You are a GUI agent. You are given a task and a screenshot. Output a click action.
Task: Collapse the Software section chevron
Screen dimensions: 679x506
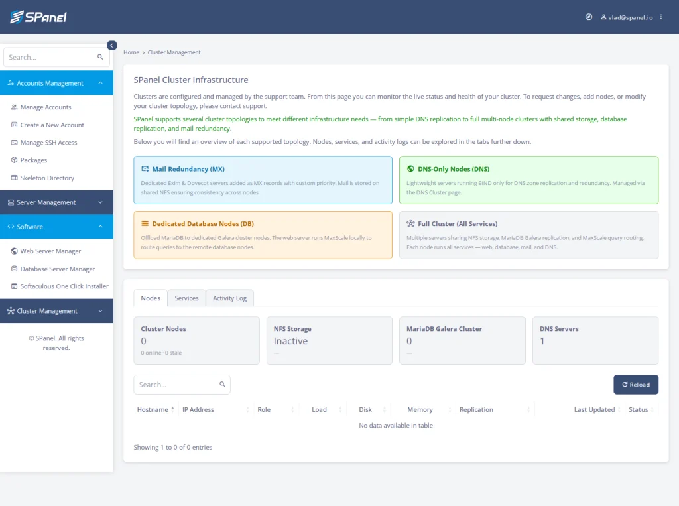[101, 227]
